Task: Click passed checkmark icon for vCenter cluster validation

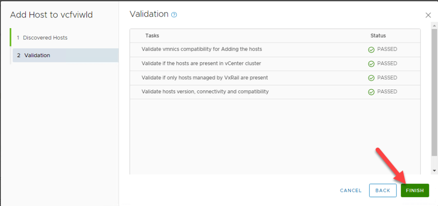Action: coord(371,64)
